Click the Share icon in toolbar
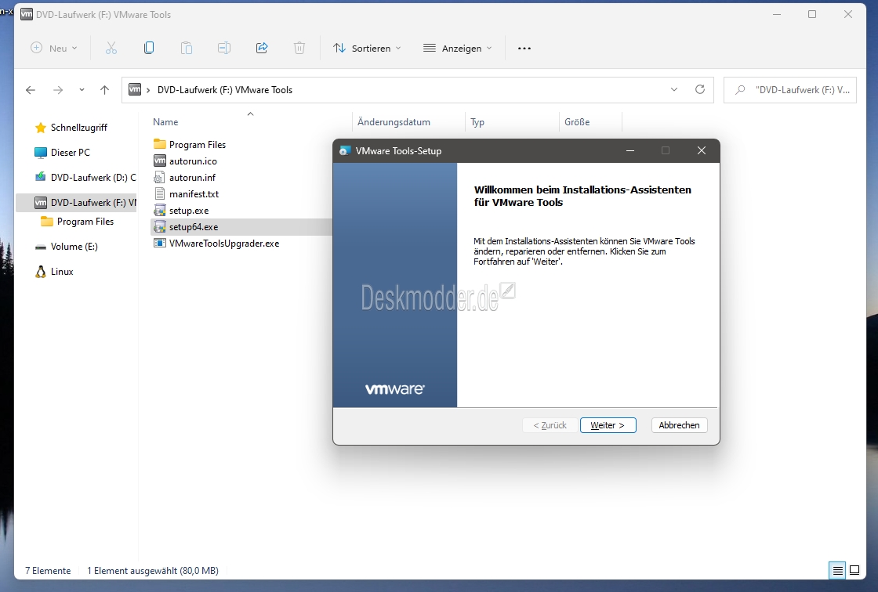 pyautogui.click(x=262, y=49)
